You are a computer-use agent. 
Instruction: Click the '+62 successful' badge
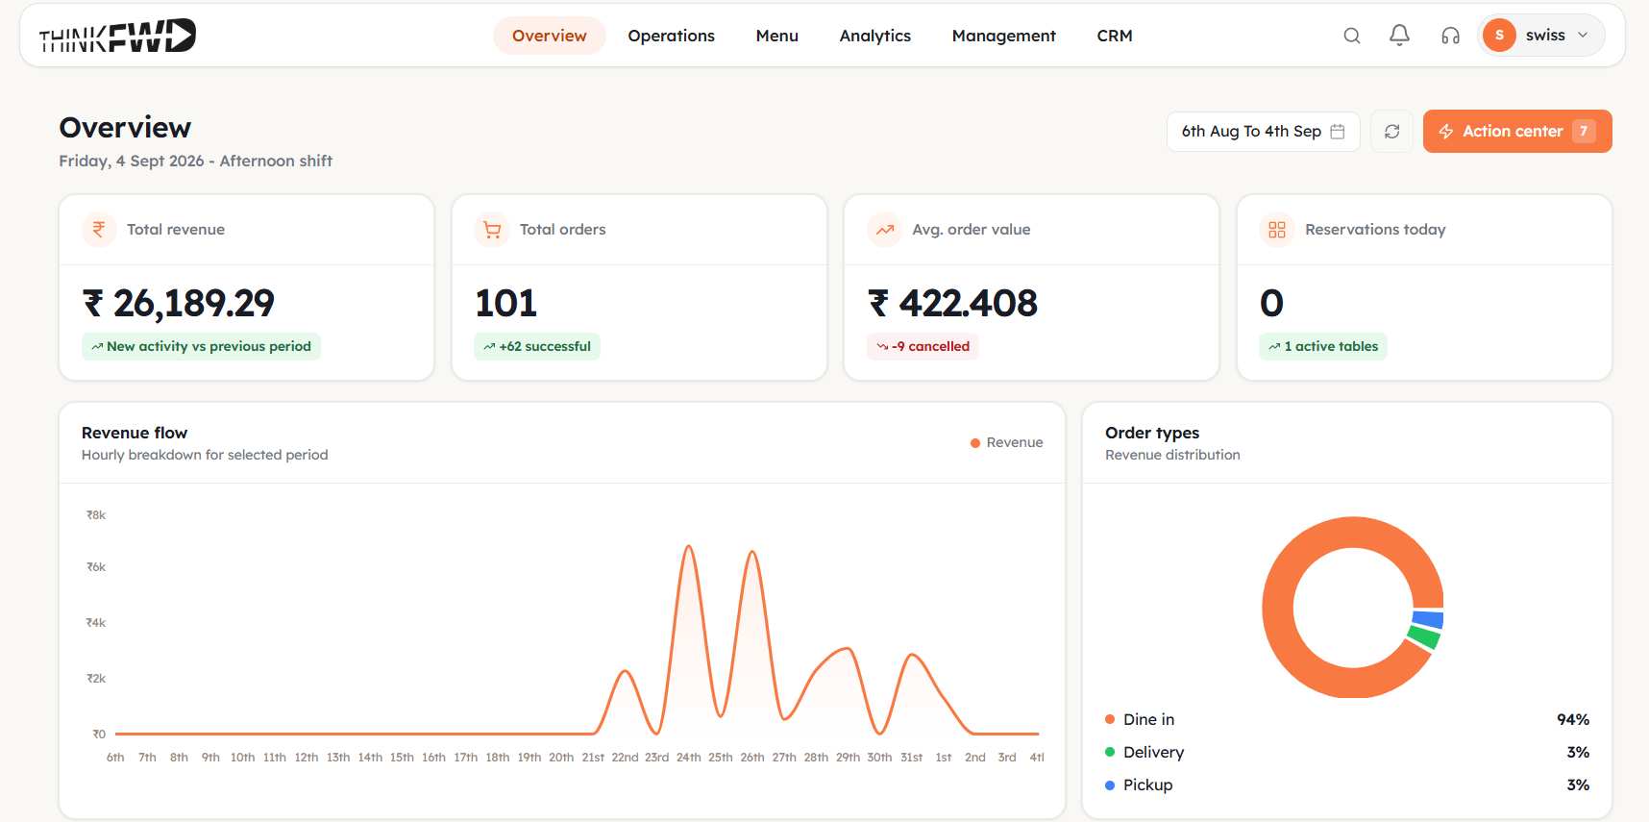click(537, 346)
